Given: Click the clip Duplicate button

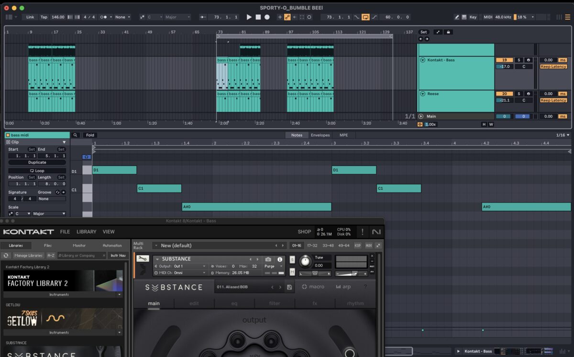Looking at the screenshot, I should (37, 162).
